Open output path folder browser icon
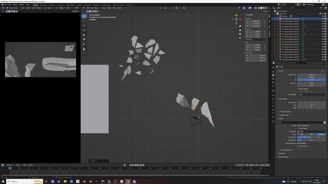 pyautogui.click(x=324, y=123)
